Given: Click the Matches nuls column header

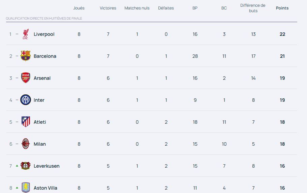Looking at the screenshot, I should click(137, 8).
